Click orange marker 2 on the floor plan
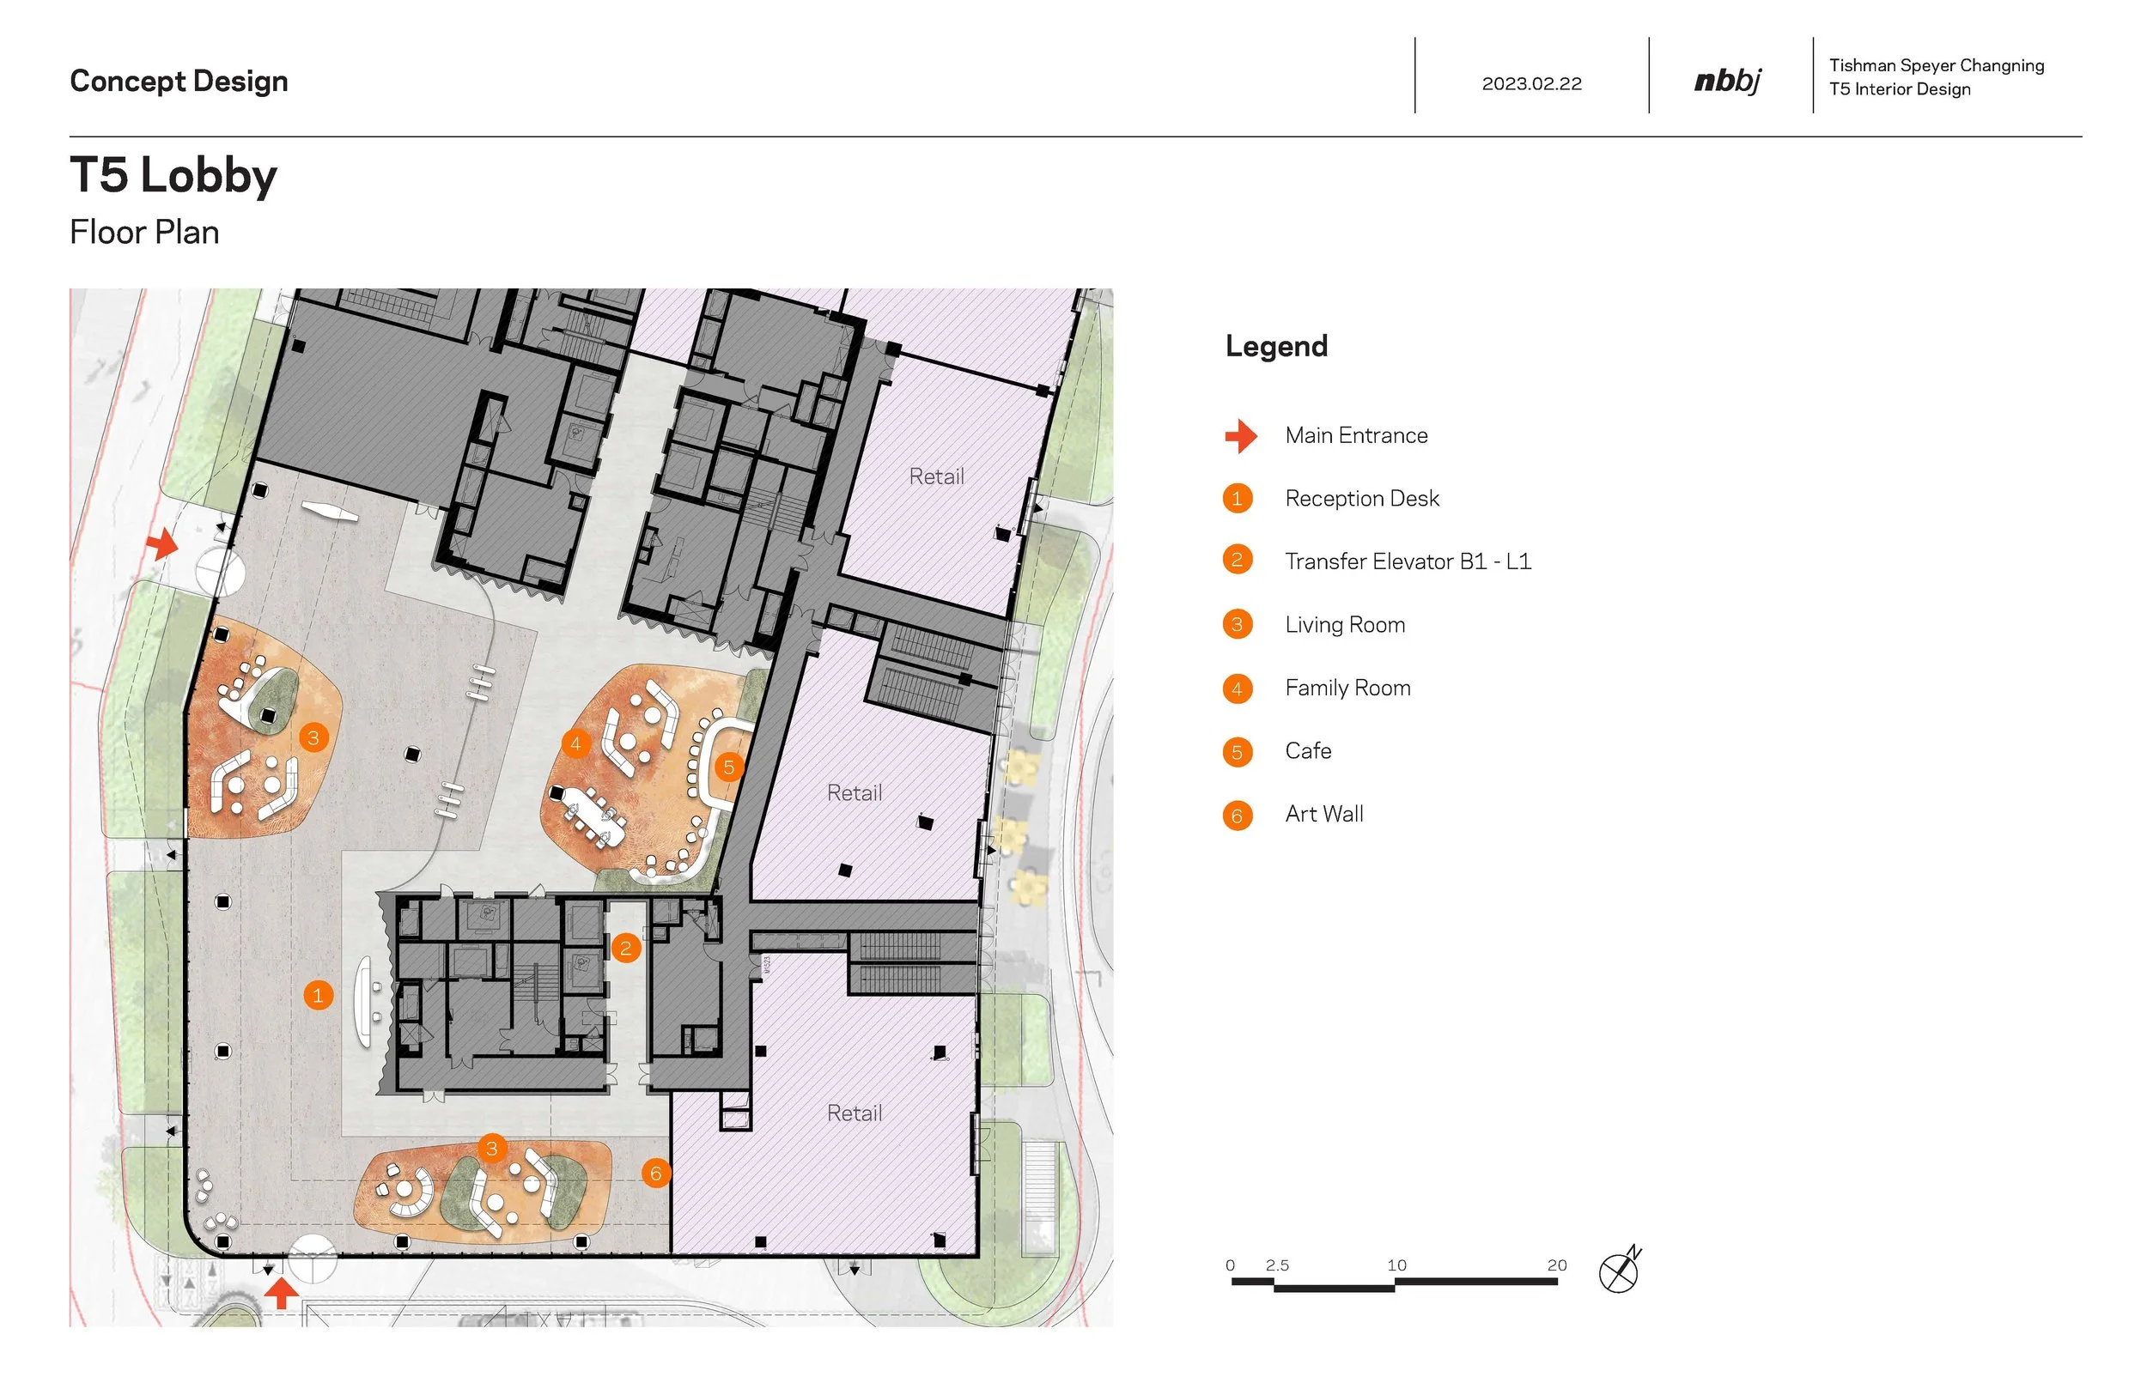Image resolution: width=2147 pixels, height=1389 pixels. point(625,948)
